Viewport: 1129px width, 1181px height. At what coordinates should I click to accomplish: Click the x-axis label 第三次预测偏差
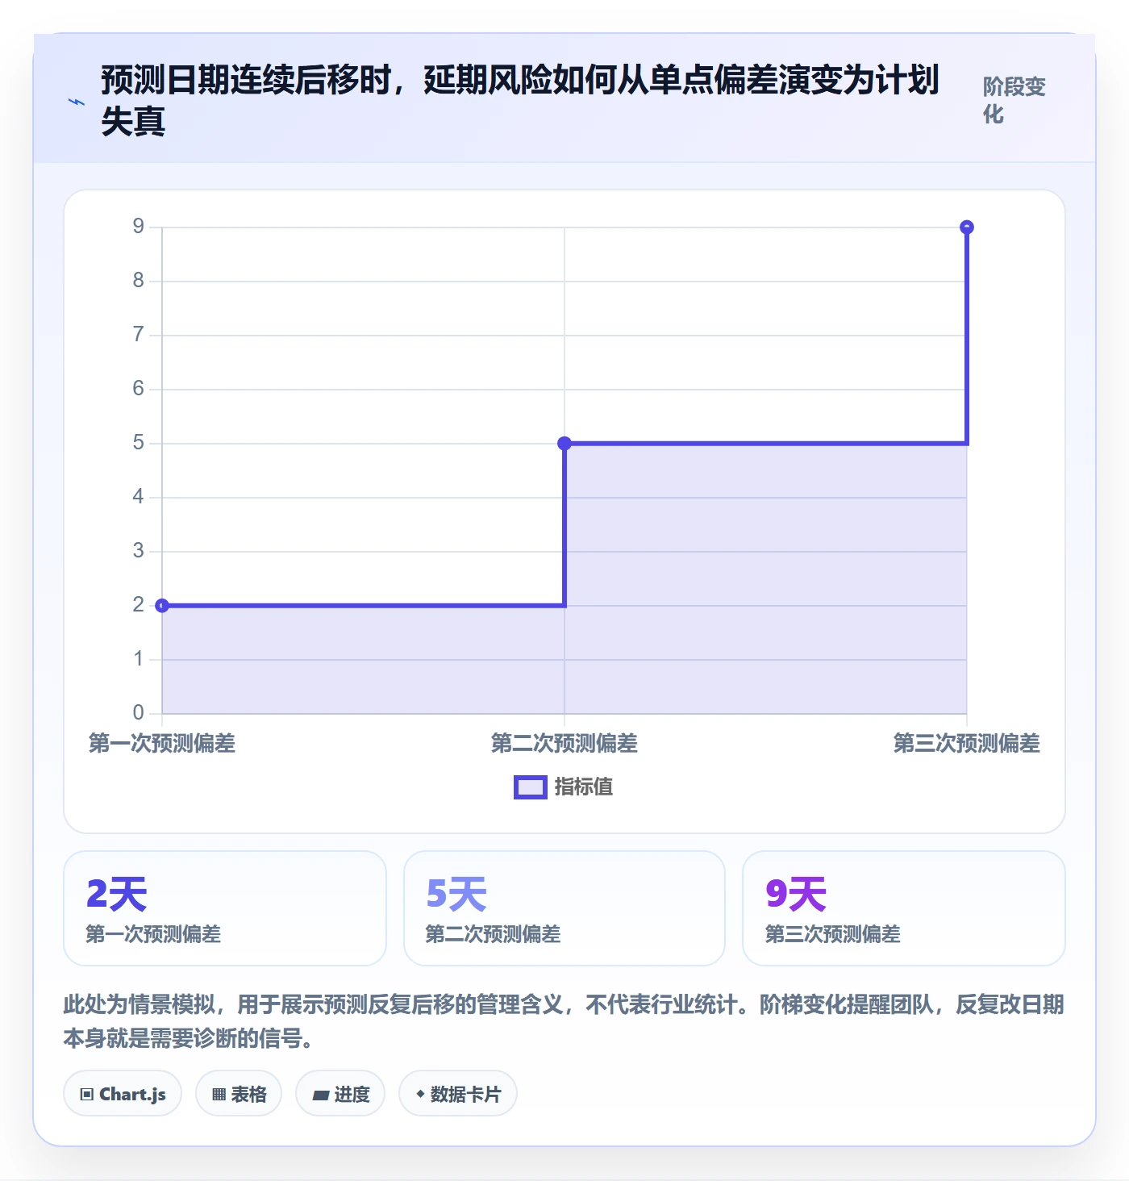(967, 743)
